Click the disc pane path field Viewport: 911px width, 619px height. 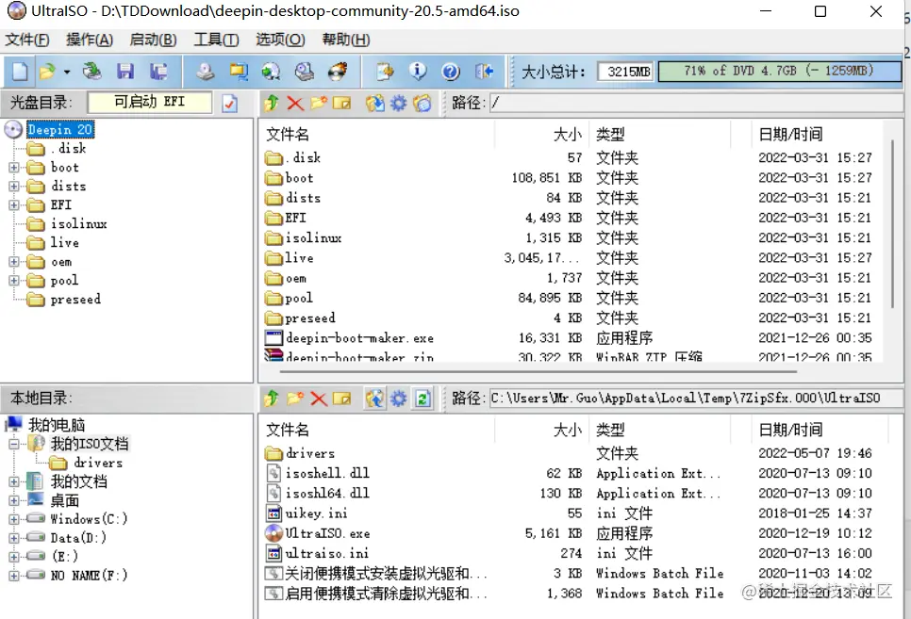[696, 104]
